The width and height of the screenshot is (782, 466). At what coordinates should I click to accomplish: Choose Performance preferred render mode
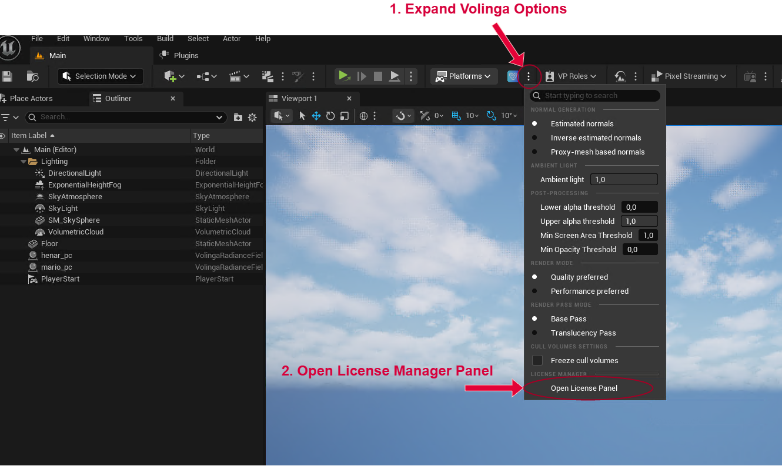tap(589, 291)
